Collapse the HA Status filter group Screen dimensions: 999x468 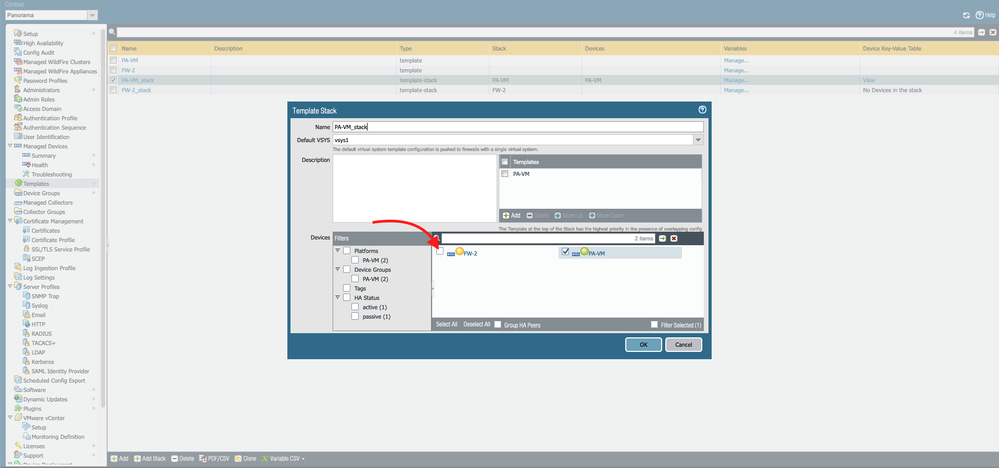[x=337, y=297]
